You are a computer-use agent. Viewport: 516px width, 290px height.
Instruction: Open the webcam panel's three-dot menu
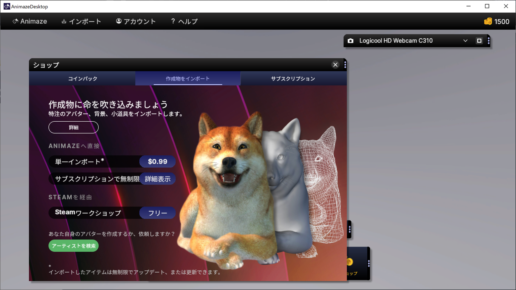tap(489, 41)
